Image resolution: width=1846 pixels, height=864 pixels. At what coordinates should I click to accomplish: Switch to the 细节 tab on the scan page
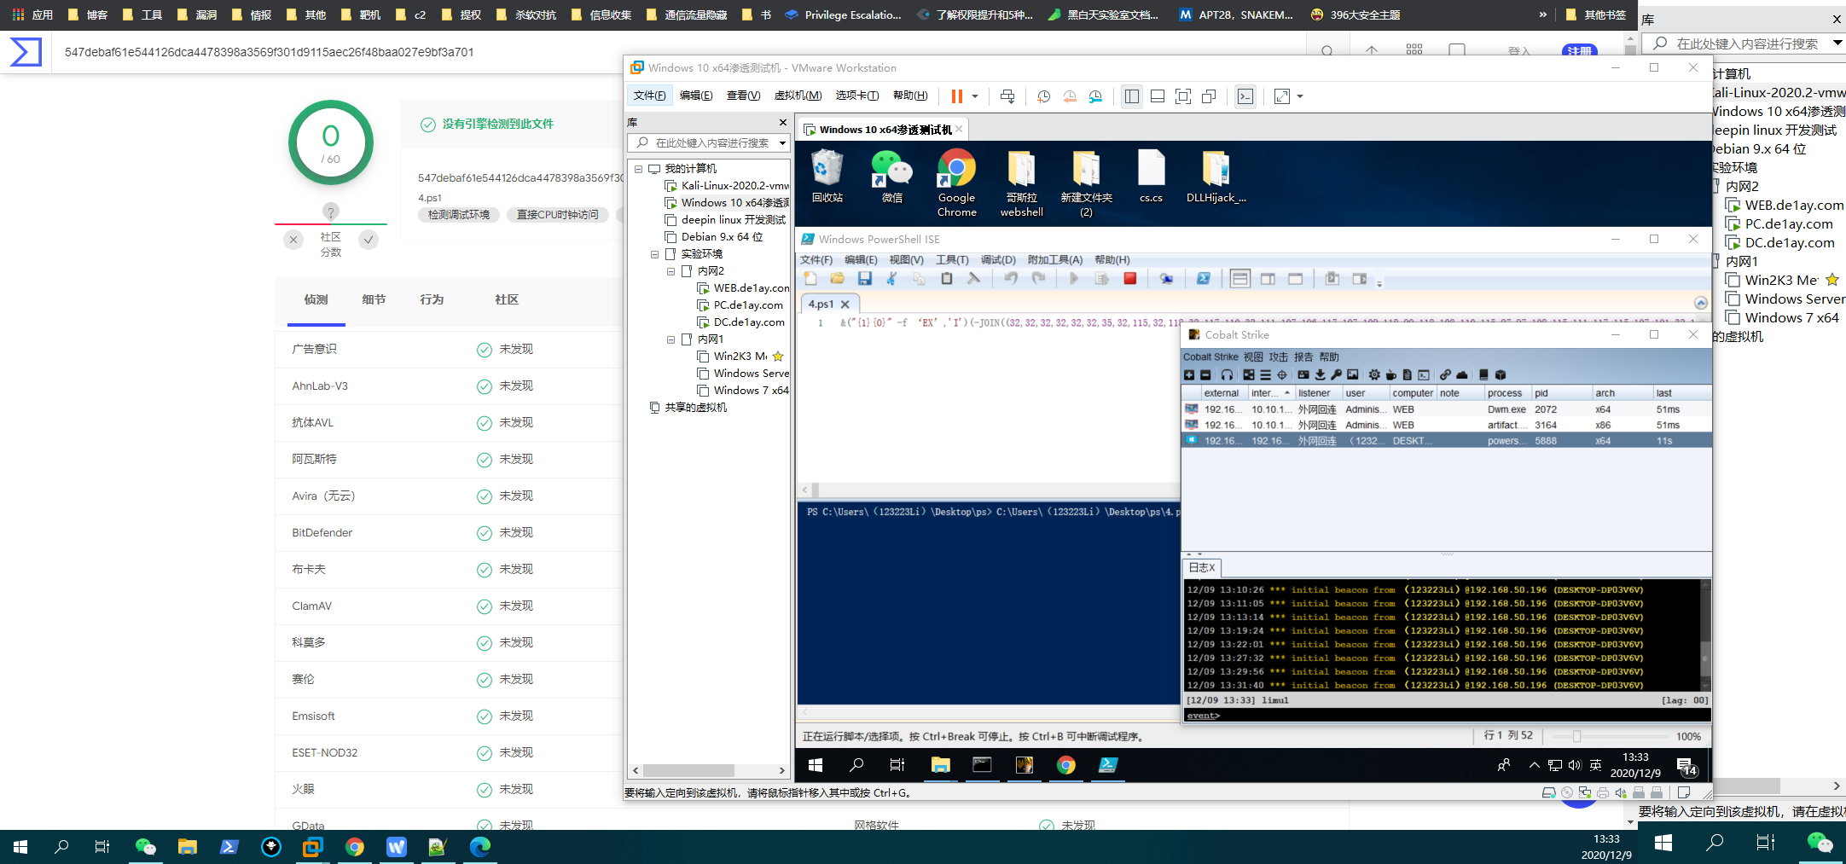pyautogui.click(x=374, y=299)
